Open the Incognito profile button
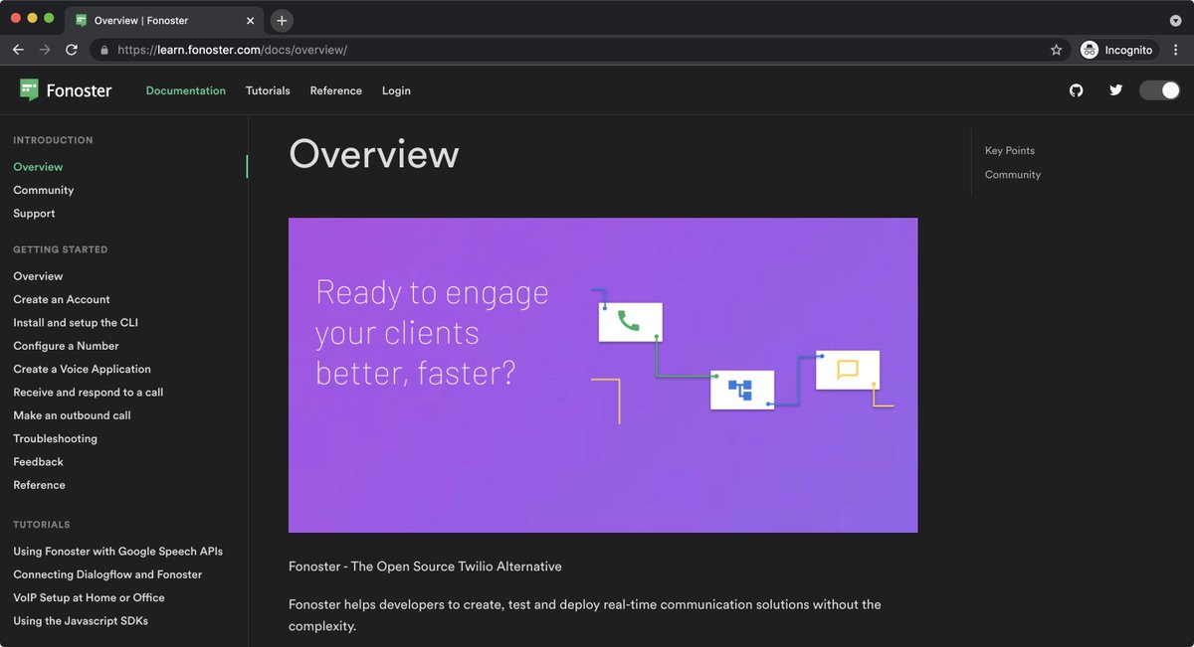This screenshot has height=647, width=1194. (1119, 50)
